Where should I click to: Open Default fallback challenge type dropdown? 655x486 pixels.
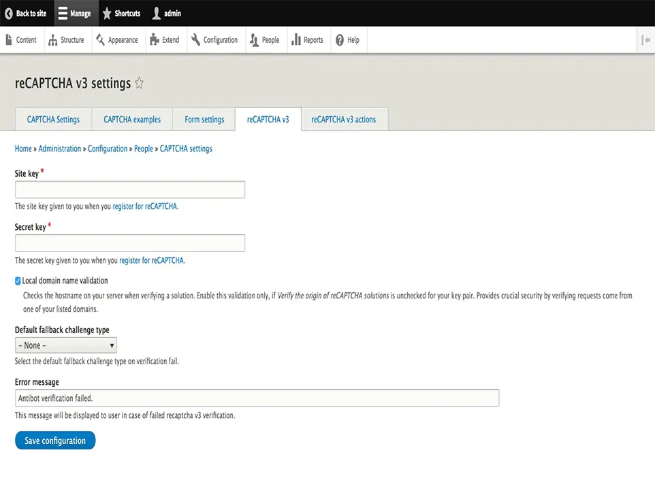tap(66, 345)
